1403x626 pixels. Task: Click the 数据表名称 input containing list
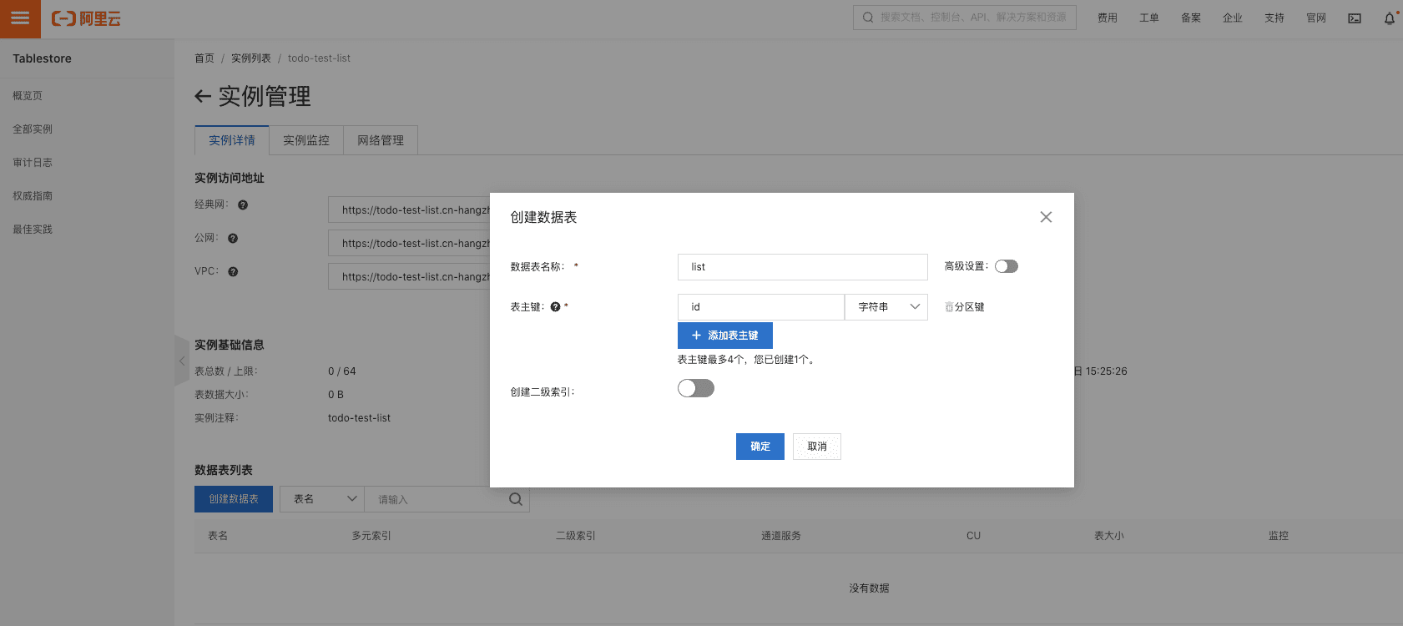pos(803,267)
